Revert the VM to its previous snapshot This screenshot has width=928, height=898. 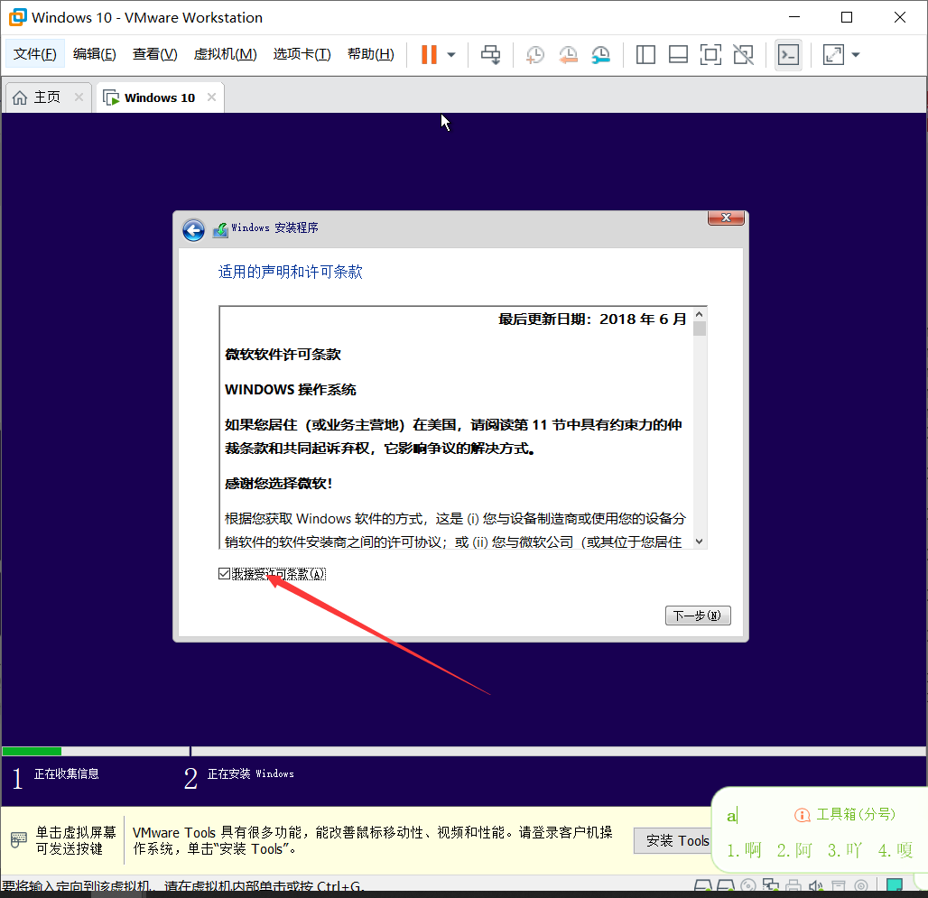click(x=568, y=55)
